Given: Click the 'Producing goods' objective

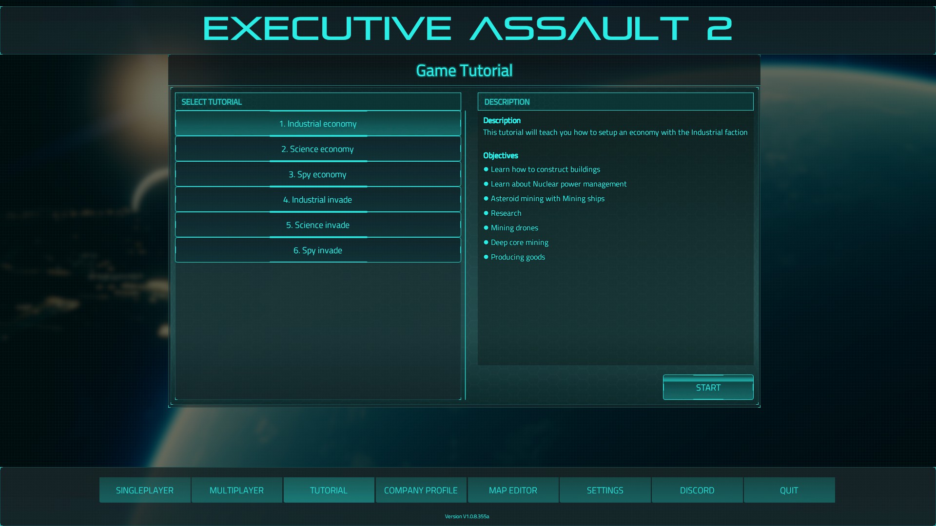Looking at the screenshot, I should (x=518, y=257).
